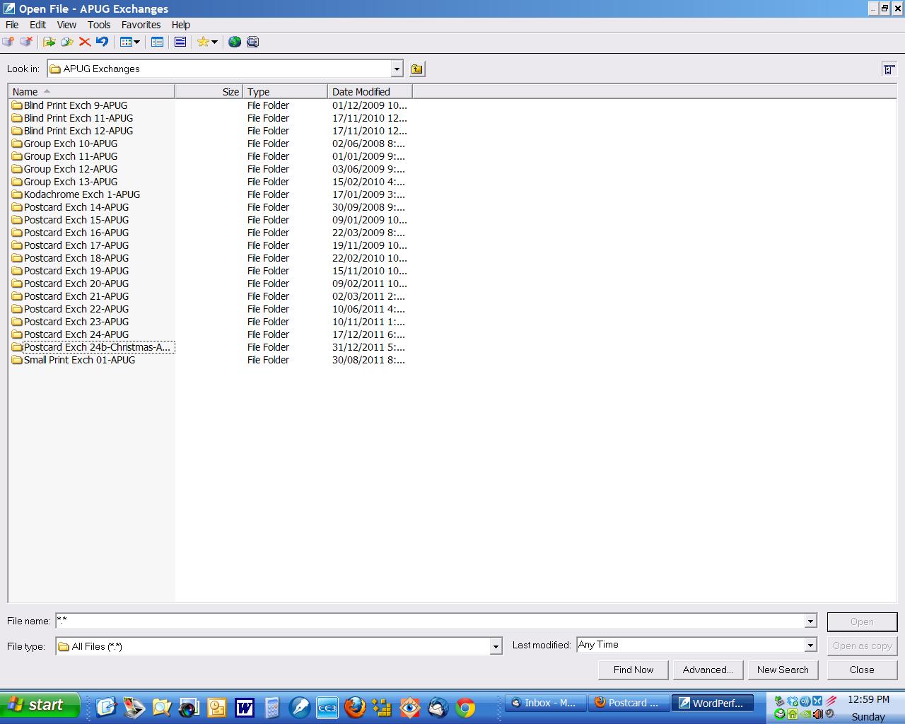905x724 pixels.
Task: Open the Tools menu
Action: click(x=99, y=25)
